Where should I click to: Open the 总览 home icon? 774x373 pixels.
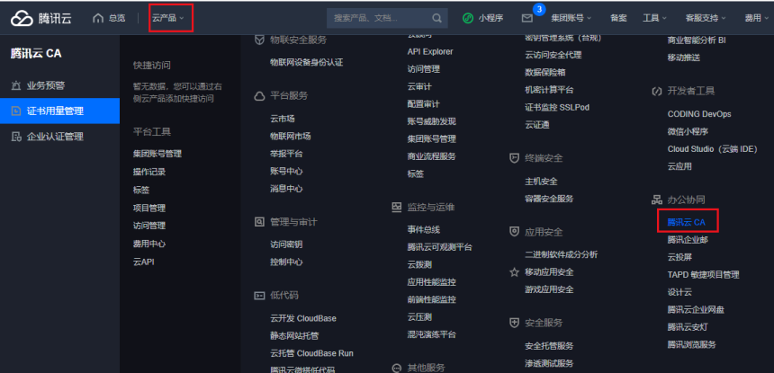tap(98, 18)
